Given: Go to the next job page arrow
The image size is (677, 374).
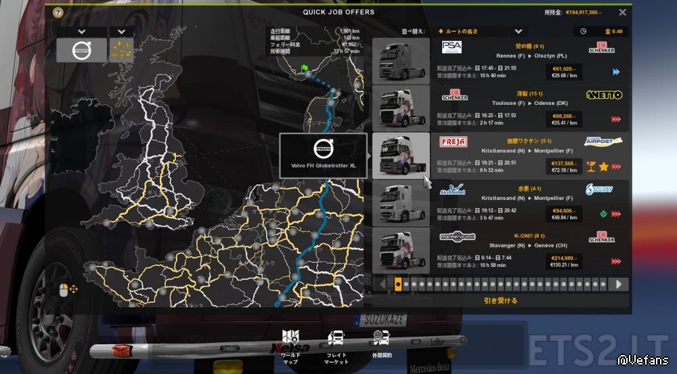Looking at the screenshot, I should coord(618,284).
